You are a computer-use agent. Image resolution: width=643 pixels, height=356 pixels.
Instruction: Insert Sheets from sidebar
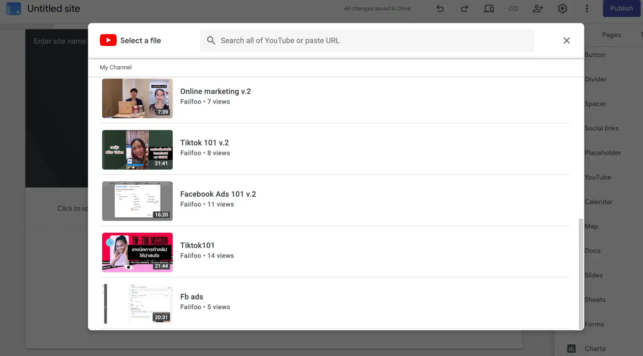point(595,299)
